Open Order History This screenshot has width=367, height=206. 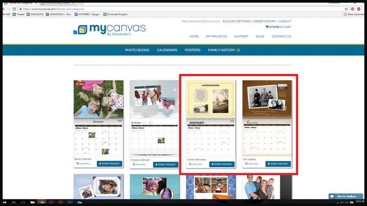pyautogui.click(x=265, y=21)
